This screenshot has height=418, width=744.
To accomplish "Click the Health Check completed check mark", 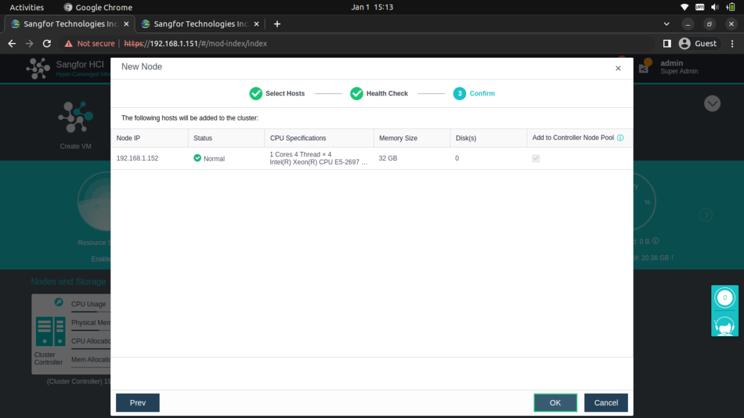I will tap(357, 93).
